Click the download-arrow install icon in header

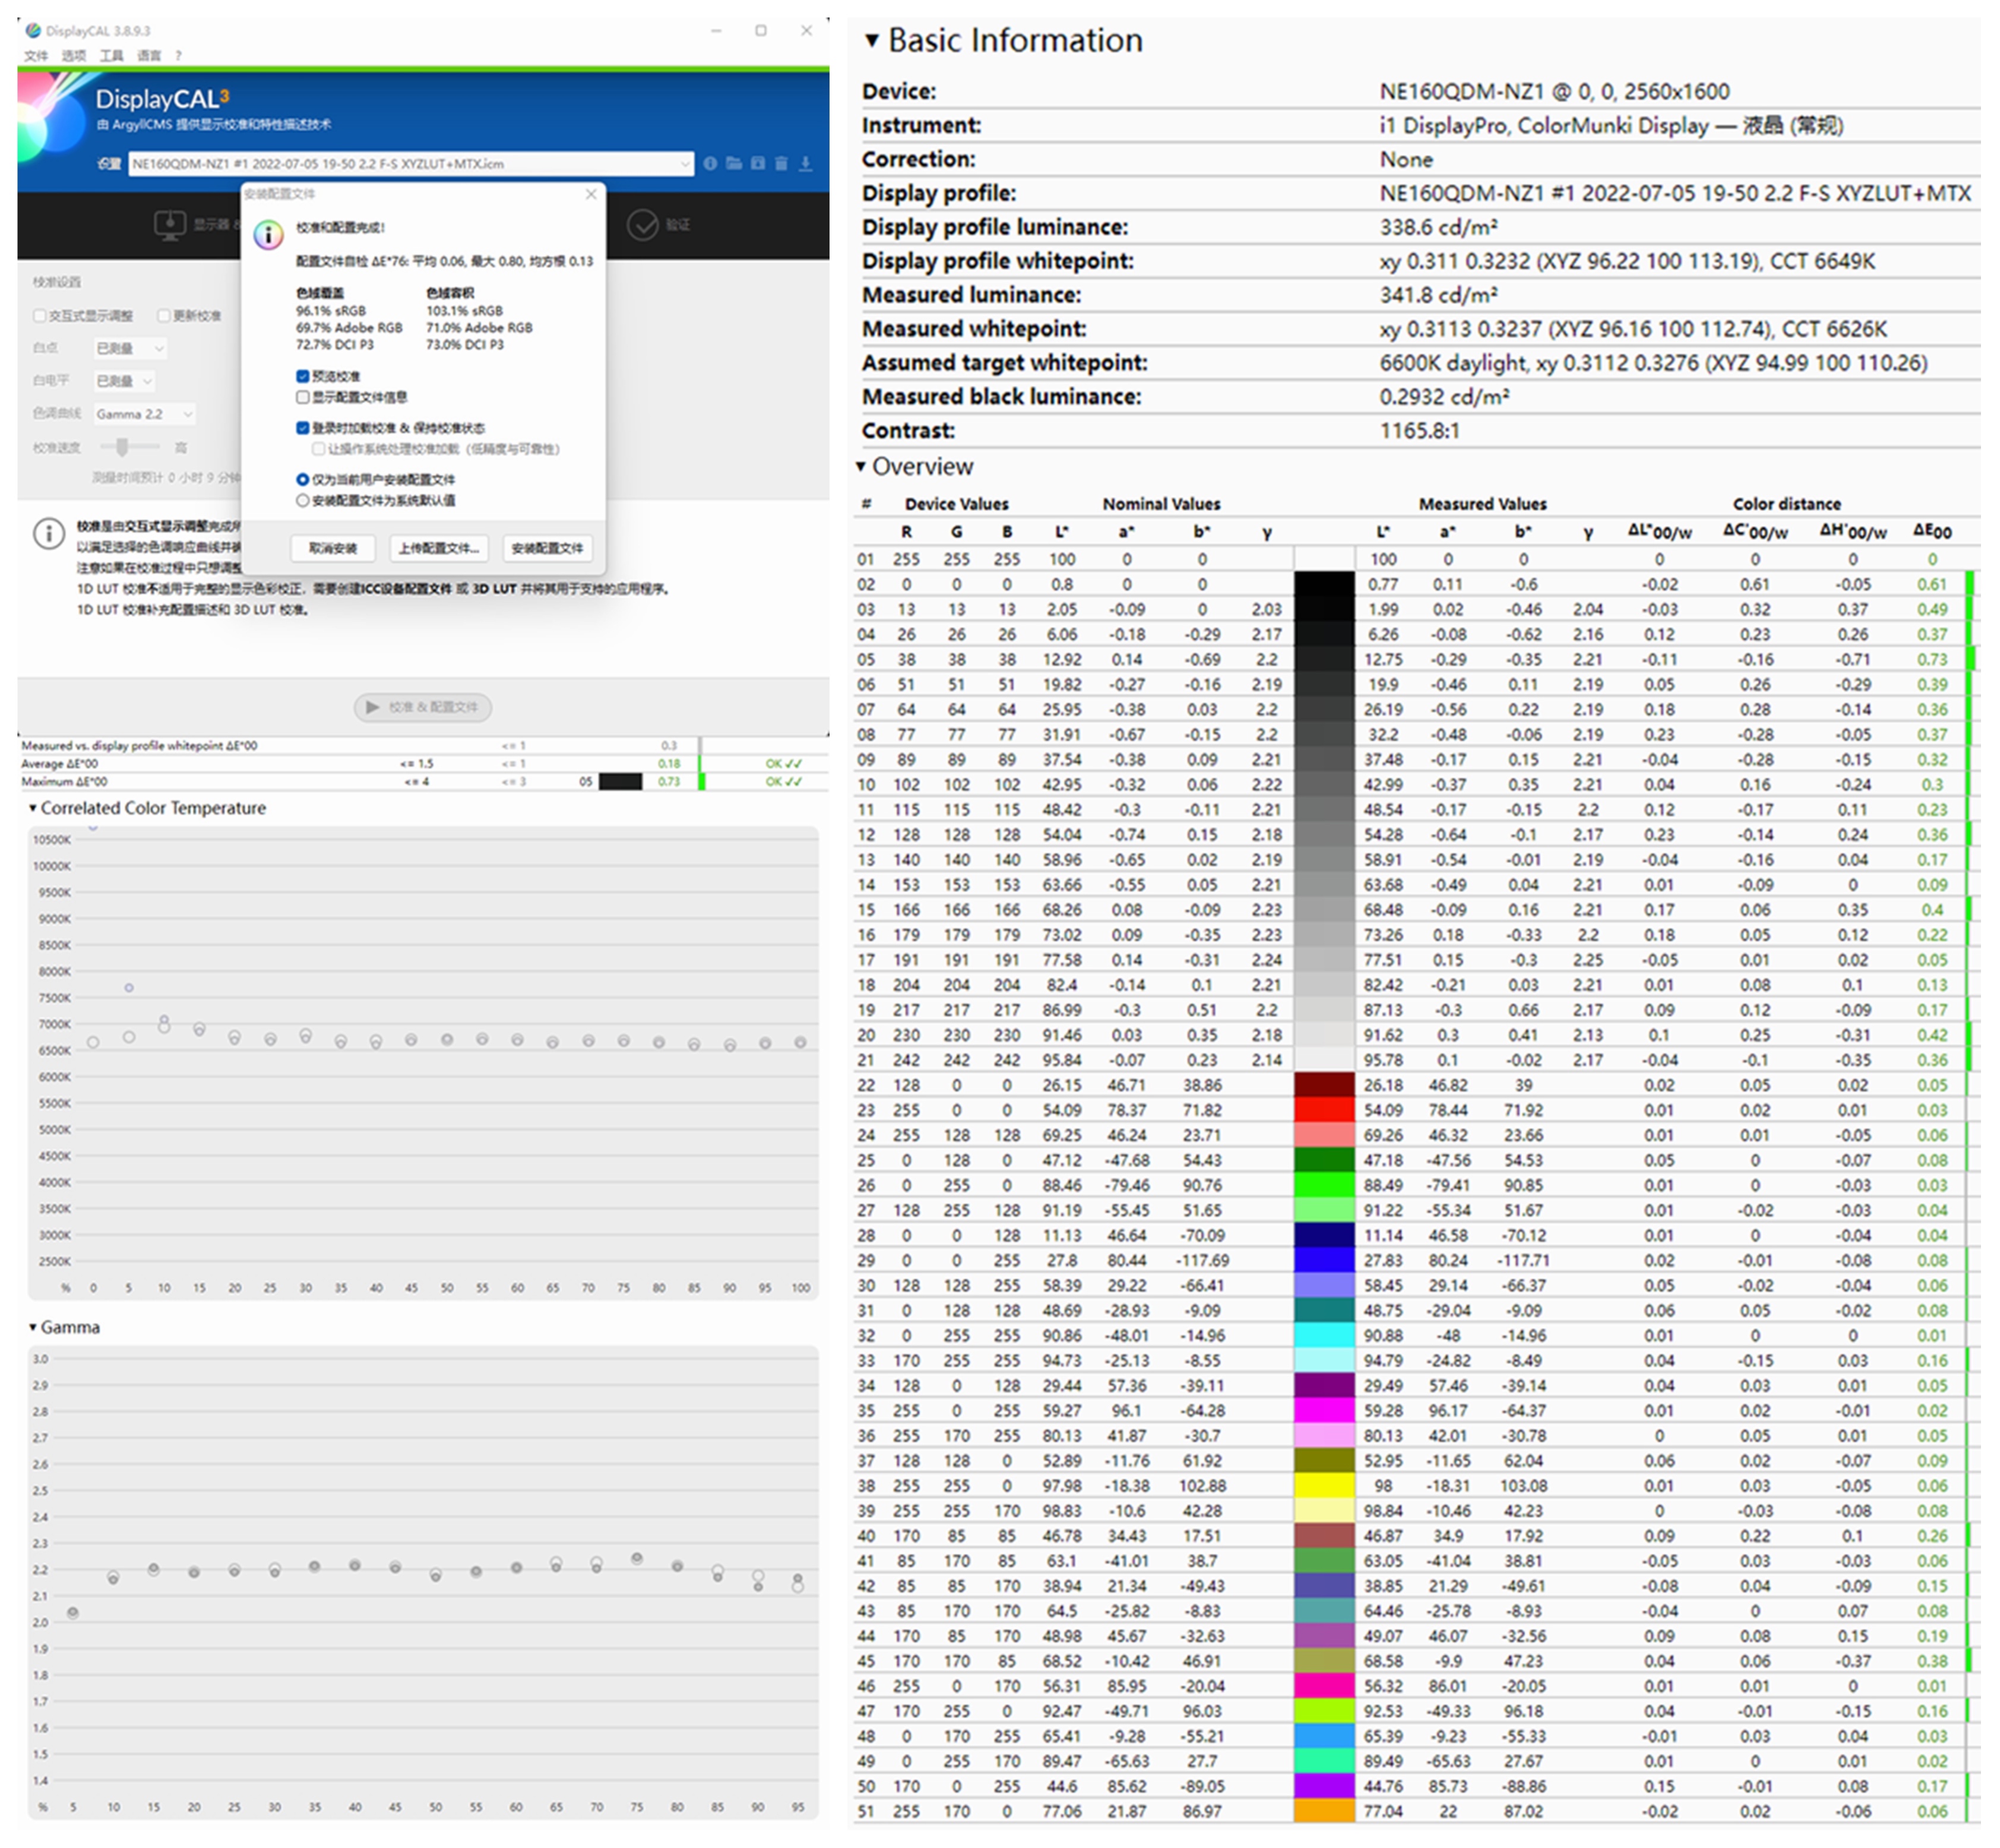(x=805, y=163)
